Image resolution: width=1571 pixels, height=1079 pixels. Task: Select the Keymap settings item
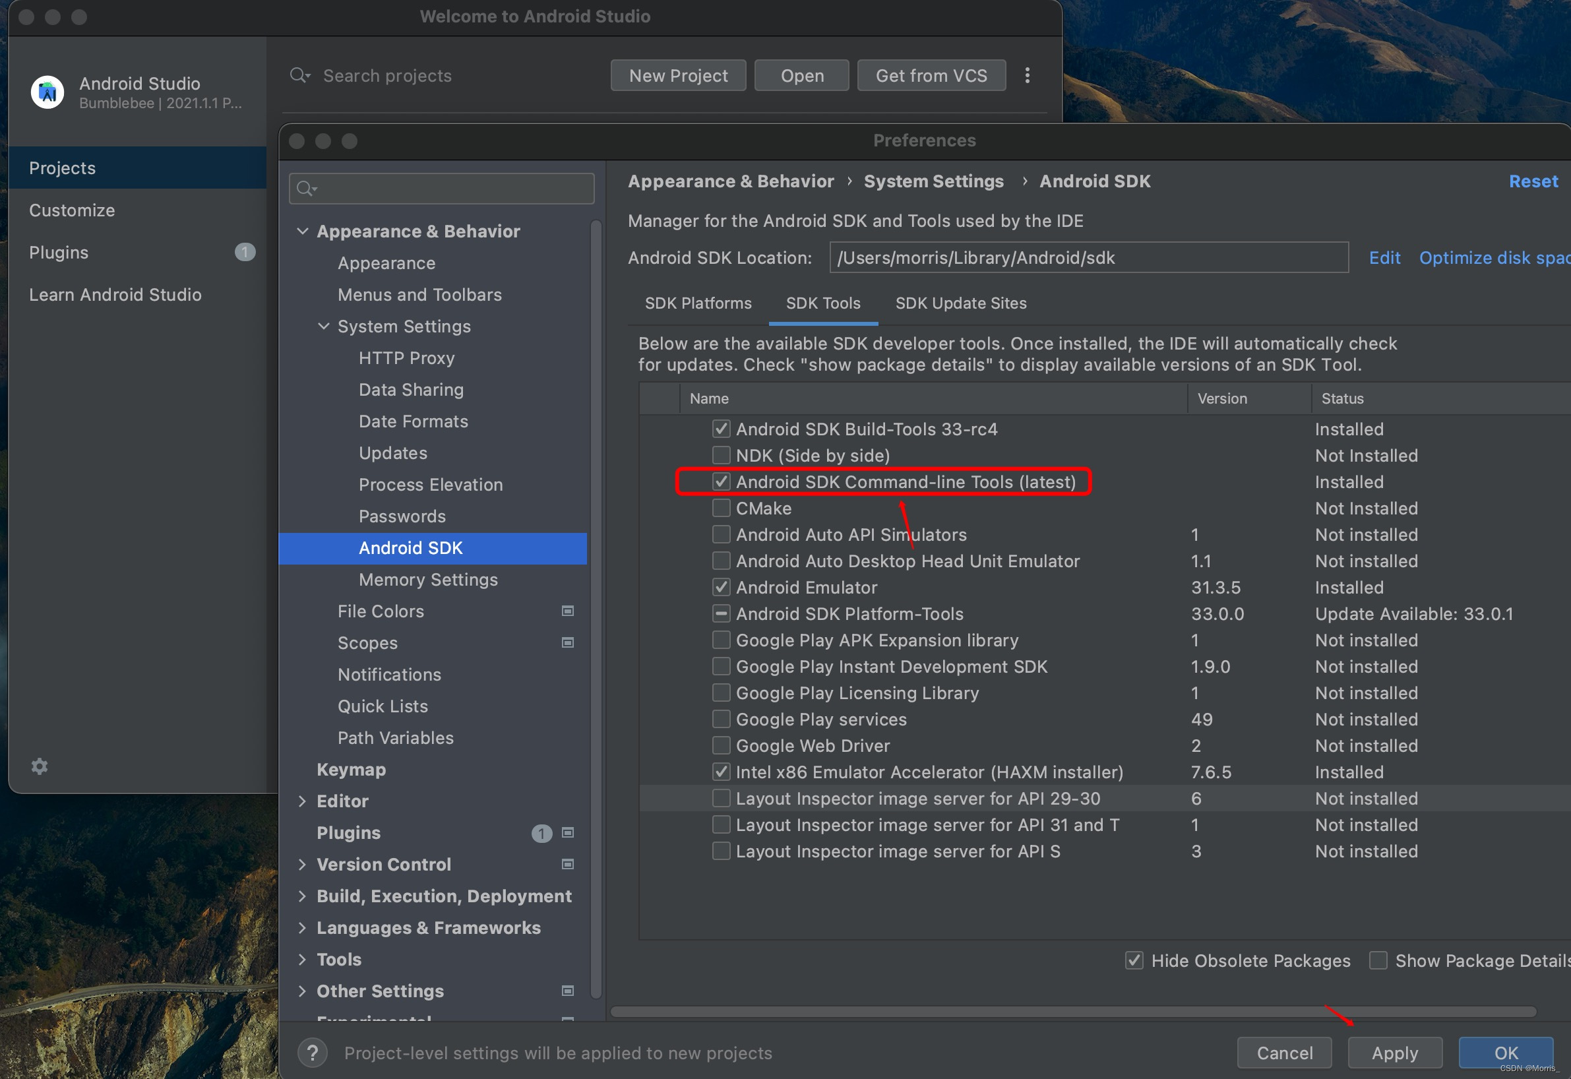click(351, 770)
